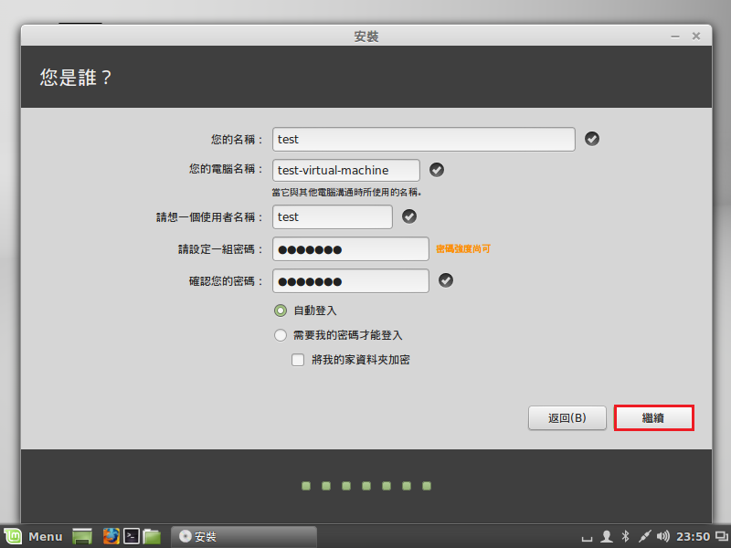Enable the 將我的家資料夾加密 checkbox
This screenshot has height=548, width=731.
point(298,360)
